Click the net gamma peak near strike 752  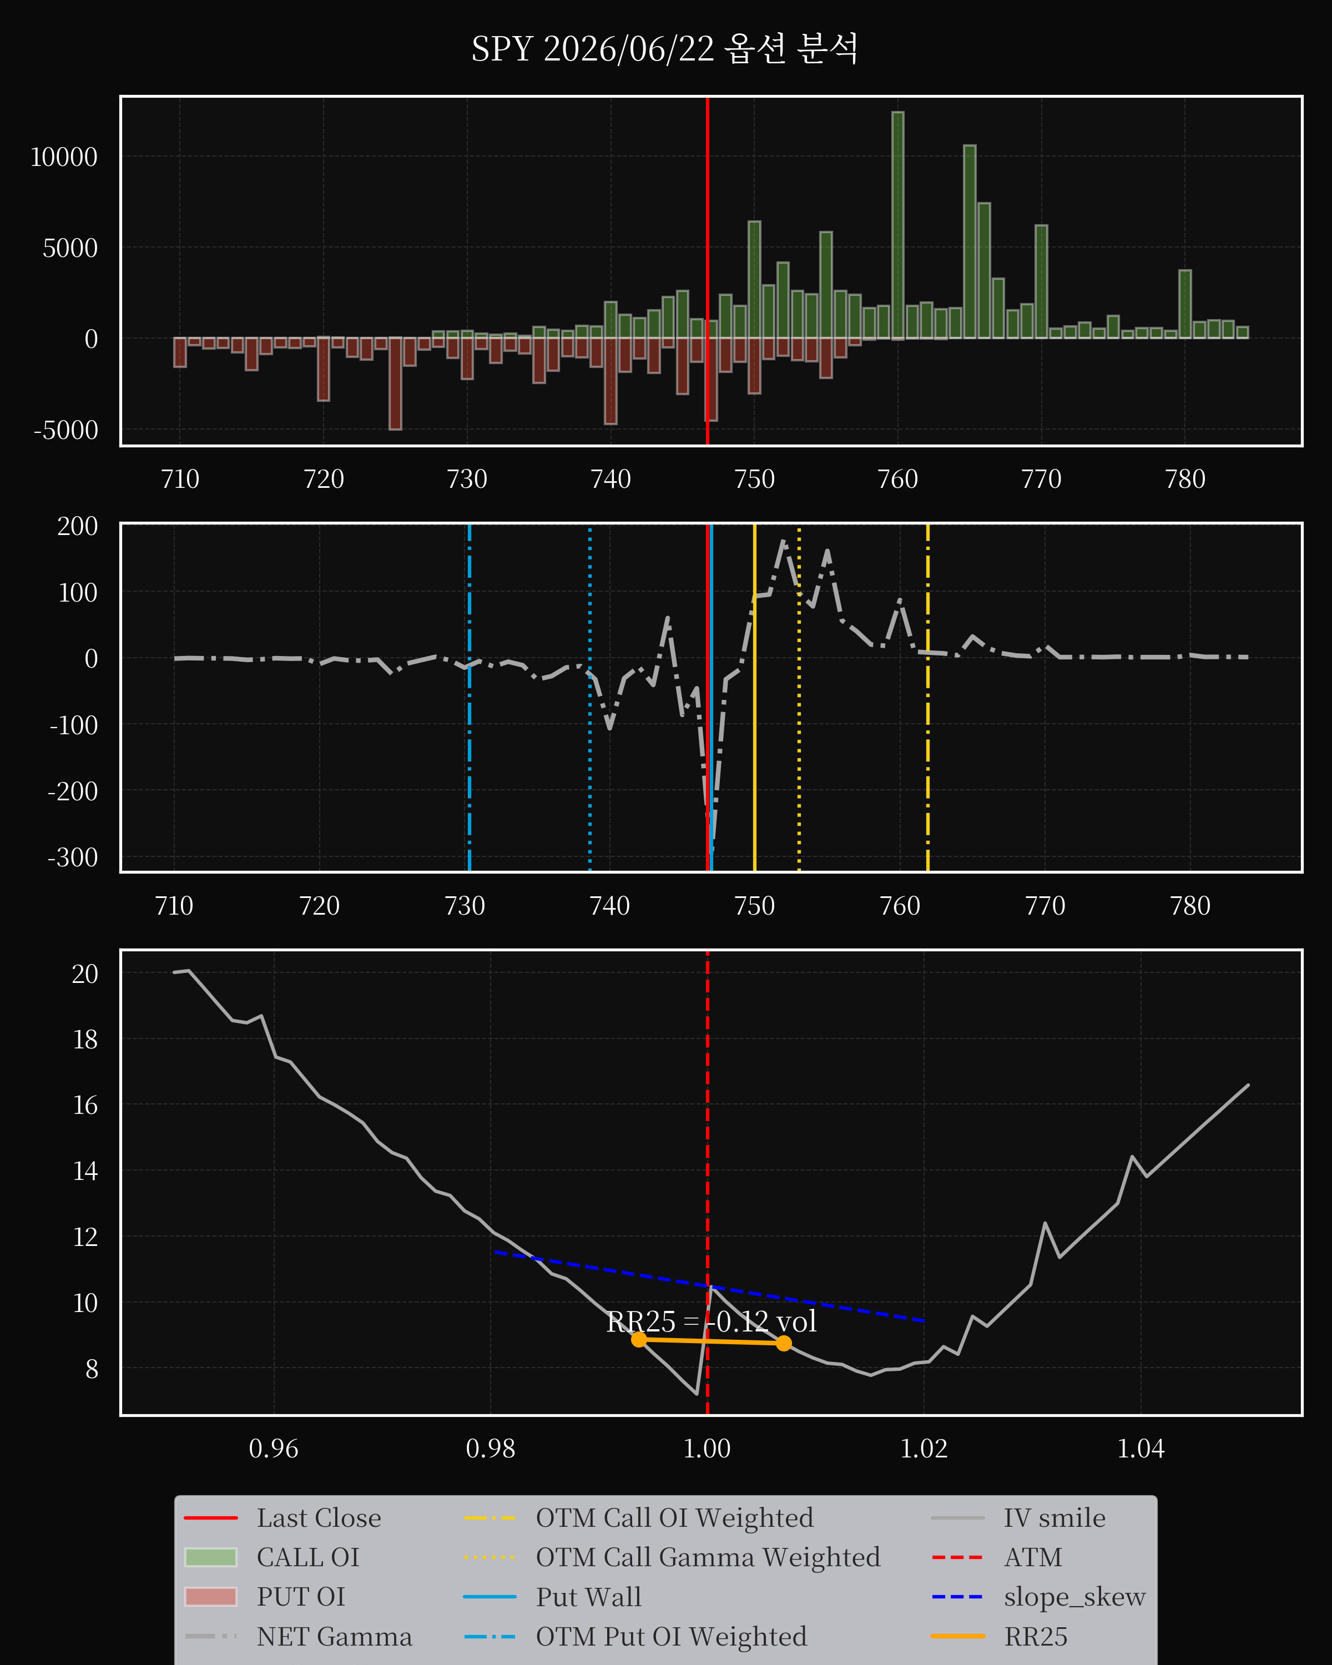coord(783,541)
